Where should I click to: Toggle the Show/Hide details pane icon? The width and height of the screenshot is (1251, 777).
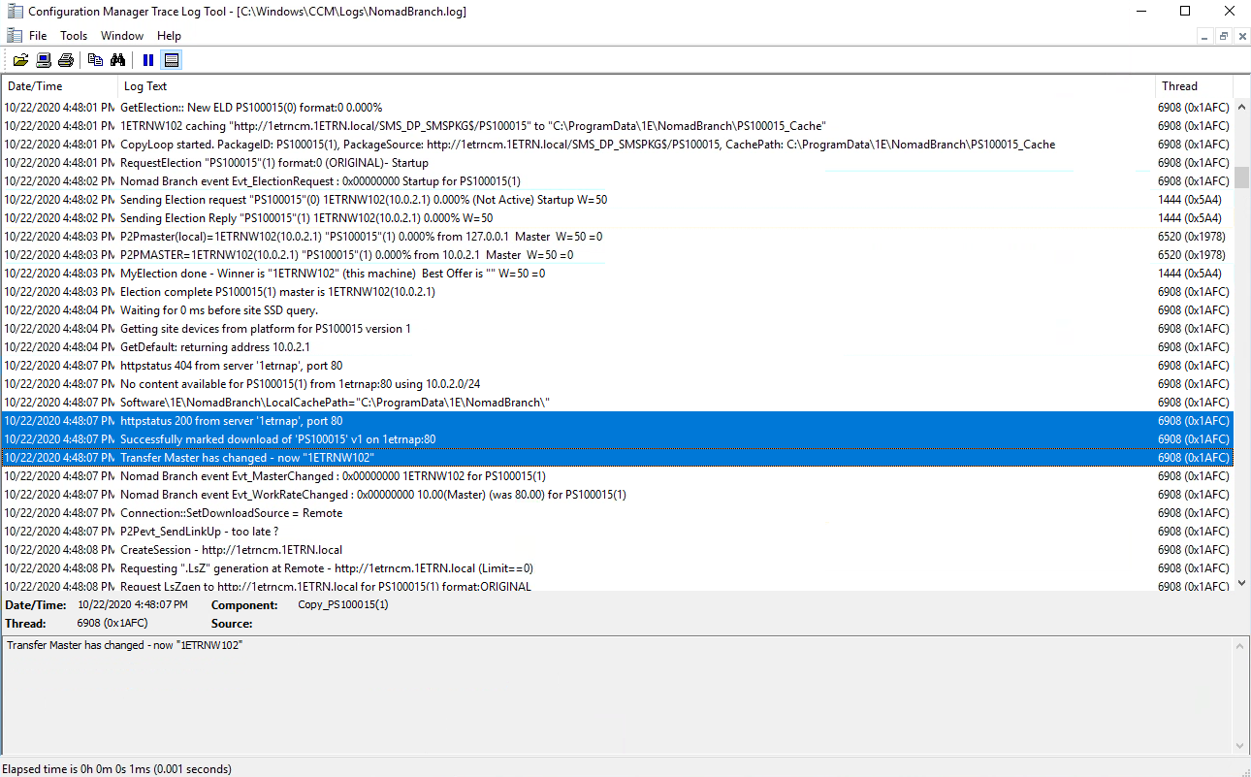[x=172, y=60]
